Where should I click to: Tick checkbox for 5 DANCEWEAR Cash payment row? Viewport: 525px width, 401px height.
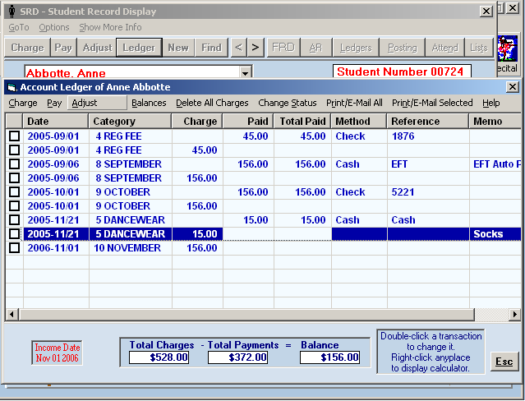[15, 219]
